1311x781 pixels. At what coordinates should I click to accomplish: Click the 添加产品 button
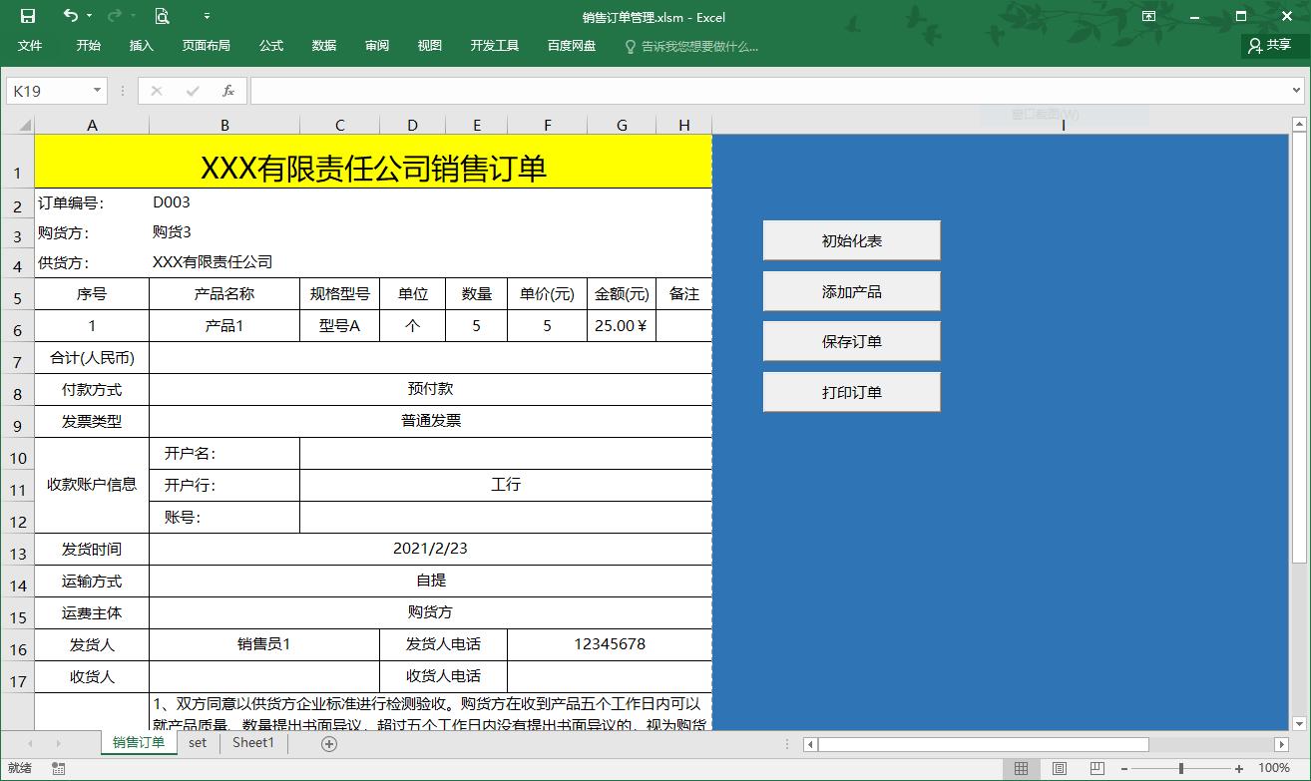pyautogui.click(x=851, y=290)
